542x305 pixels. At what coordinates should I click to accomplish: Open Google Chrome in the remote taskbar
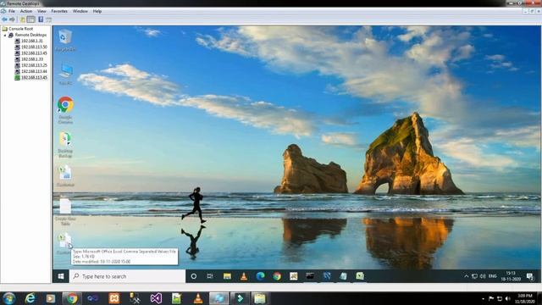[277, 276]
